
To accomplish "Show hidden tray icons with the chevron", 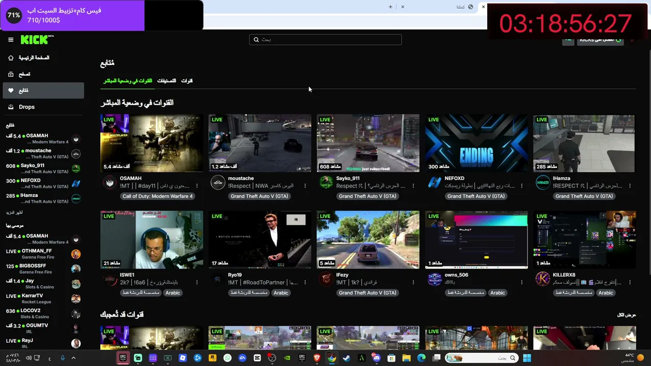I will tap(73, 358).
